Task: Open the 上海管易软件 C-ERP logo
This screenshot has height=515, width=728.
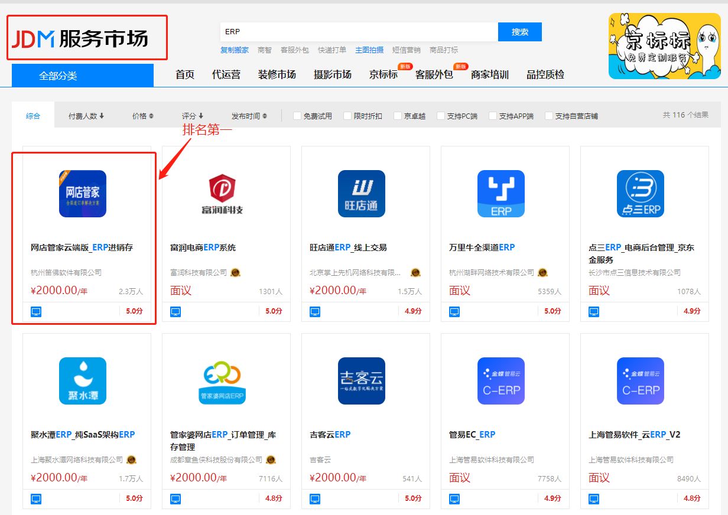Action: pos(641,381)
